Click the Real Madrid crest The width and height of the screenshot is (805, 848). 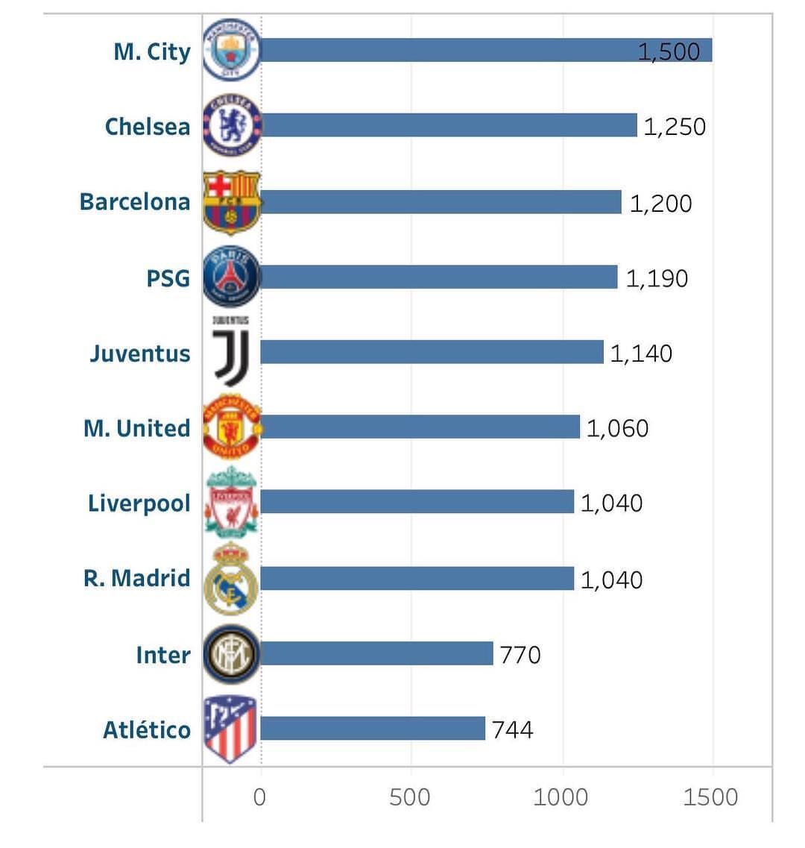pyautogui.click(x=231, y=579)
